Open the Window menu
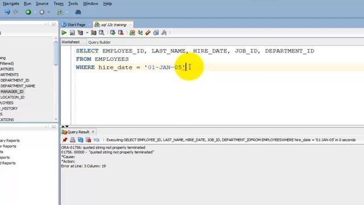 click(x=90, y=4)
